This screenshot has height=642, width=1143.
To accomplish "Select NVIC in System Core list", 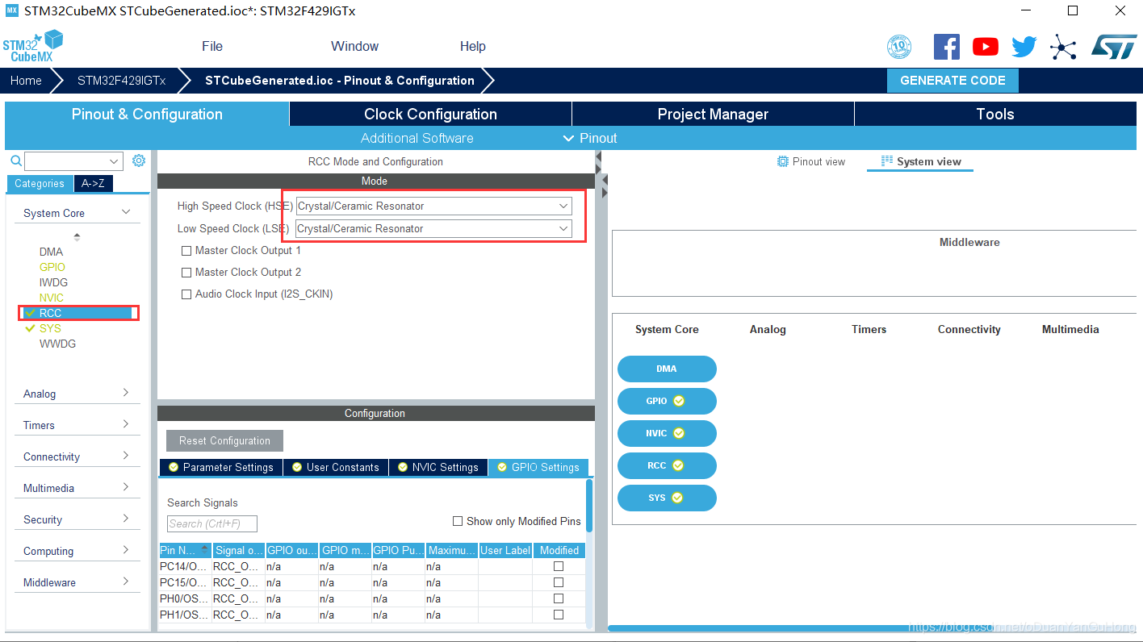I will point(51,298).
